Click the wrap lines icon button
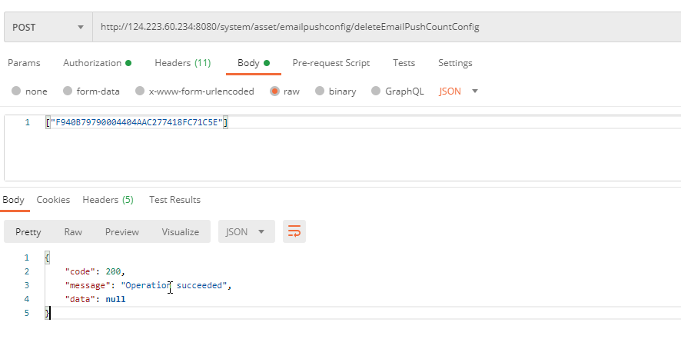 [294, 231]
